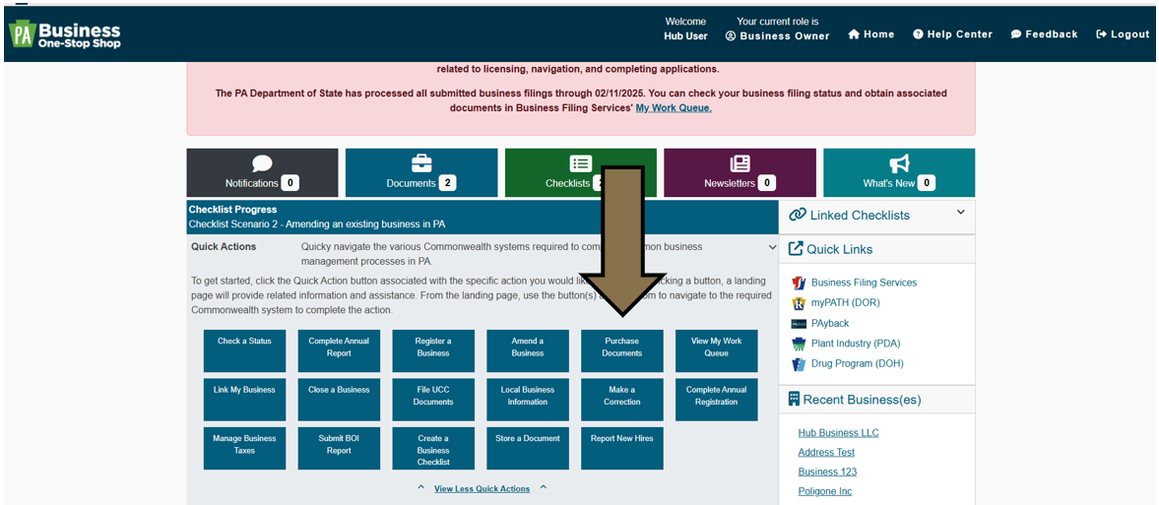Open the Documents tile
Image resolution: width=1159 pixels, height=505 pixels.
point(421,172)
